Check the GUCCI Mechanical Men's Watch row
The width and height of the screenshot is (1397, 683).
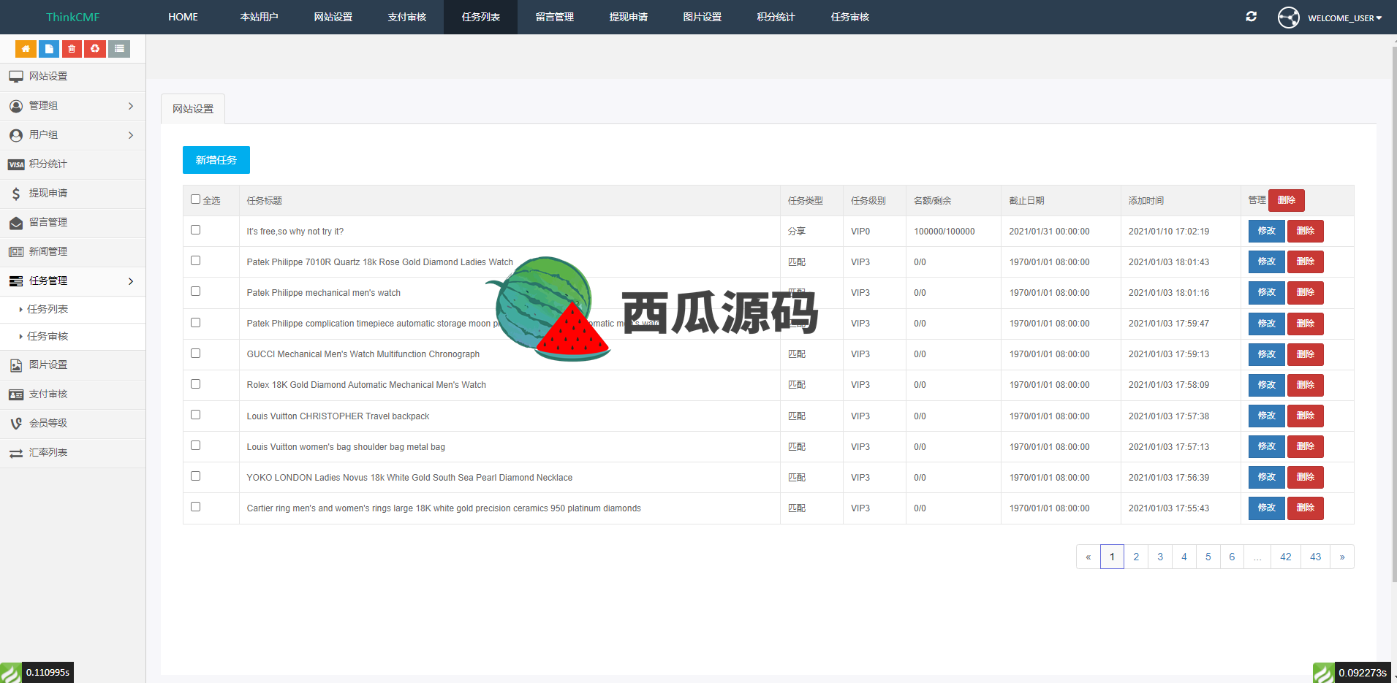(195, 353)
